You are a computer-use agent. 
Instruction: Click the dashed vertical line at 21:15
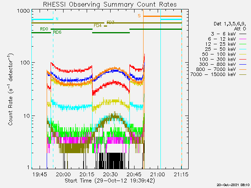coord(182,89)
